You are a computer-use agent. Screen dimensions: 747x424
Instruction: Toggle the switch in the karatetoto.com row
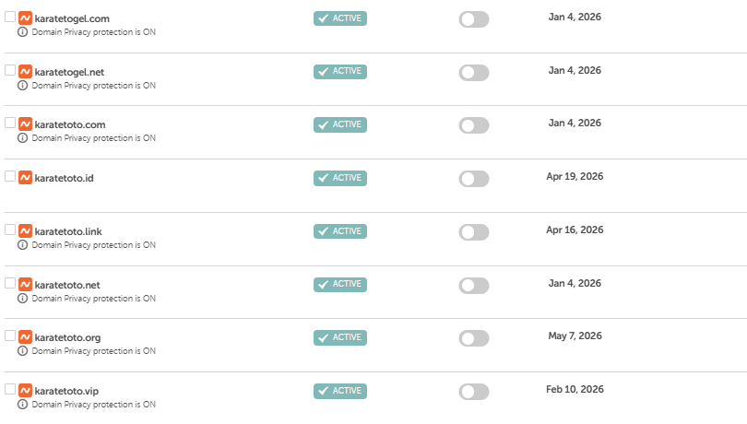473,125
